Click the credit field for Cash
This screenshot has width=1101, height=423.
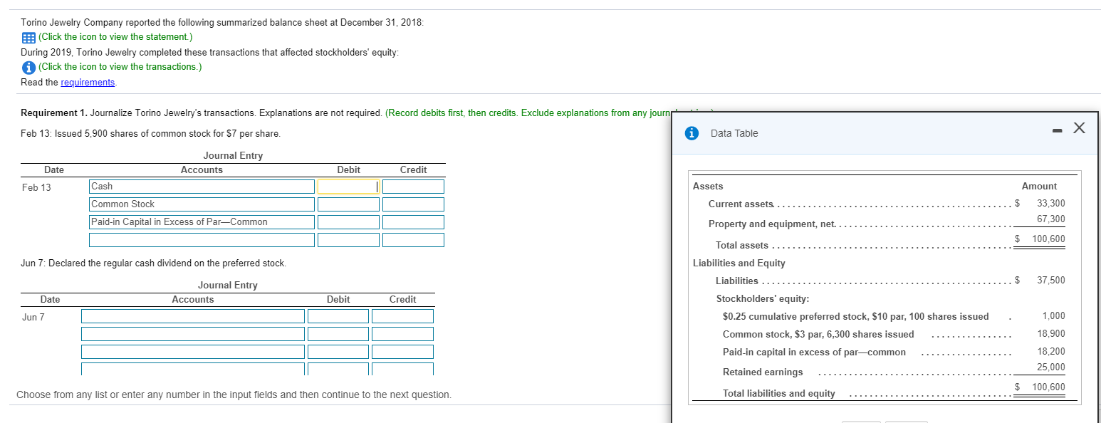(x=413, y=187)
